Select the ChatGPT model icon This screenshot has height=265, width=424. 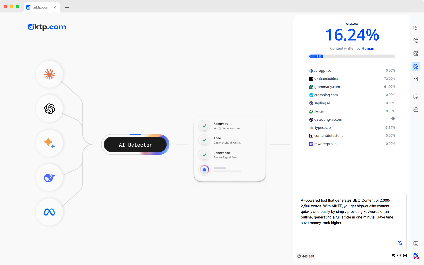[x=49, y=109]
